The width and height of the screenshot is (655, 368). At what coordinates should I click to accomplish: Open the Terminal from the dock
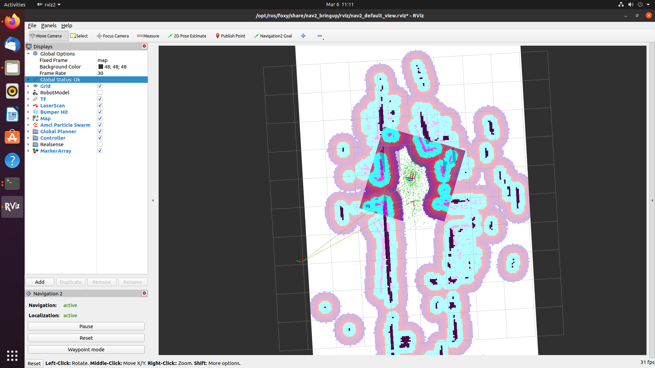click(12, 184)
